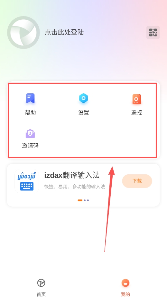Open the 帮助 bookmark icon

click(x=30, y=98)
